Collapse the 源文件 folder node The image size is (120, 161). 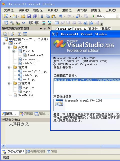9,67
